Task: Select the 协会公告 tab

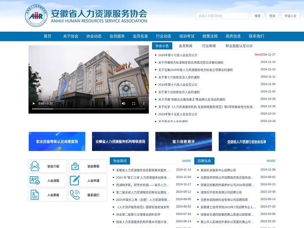Action: click(162, 46)
